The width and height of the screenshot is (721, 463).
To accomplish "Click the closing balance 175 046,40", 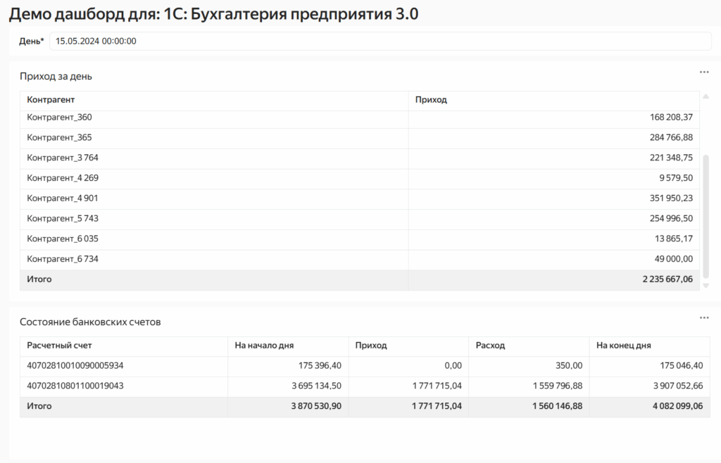I will [x=682, y=366].
